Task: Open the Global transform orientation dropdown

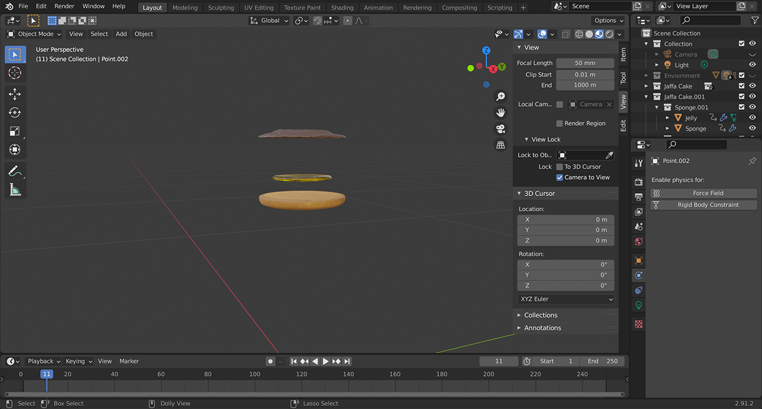Action: (269, 20)
